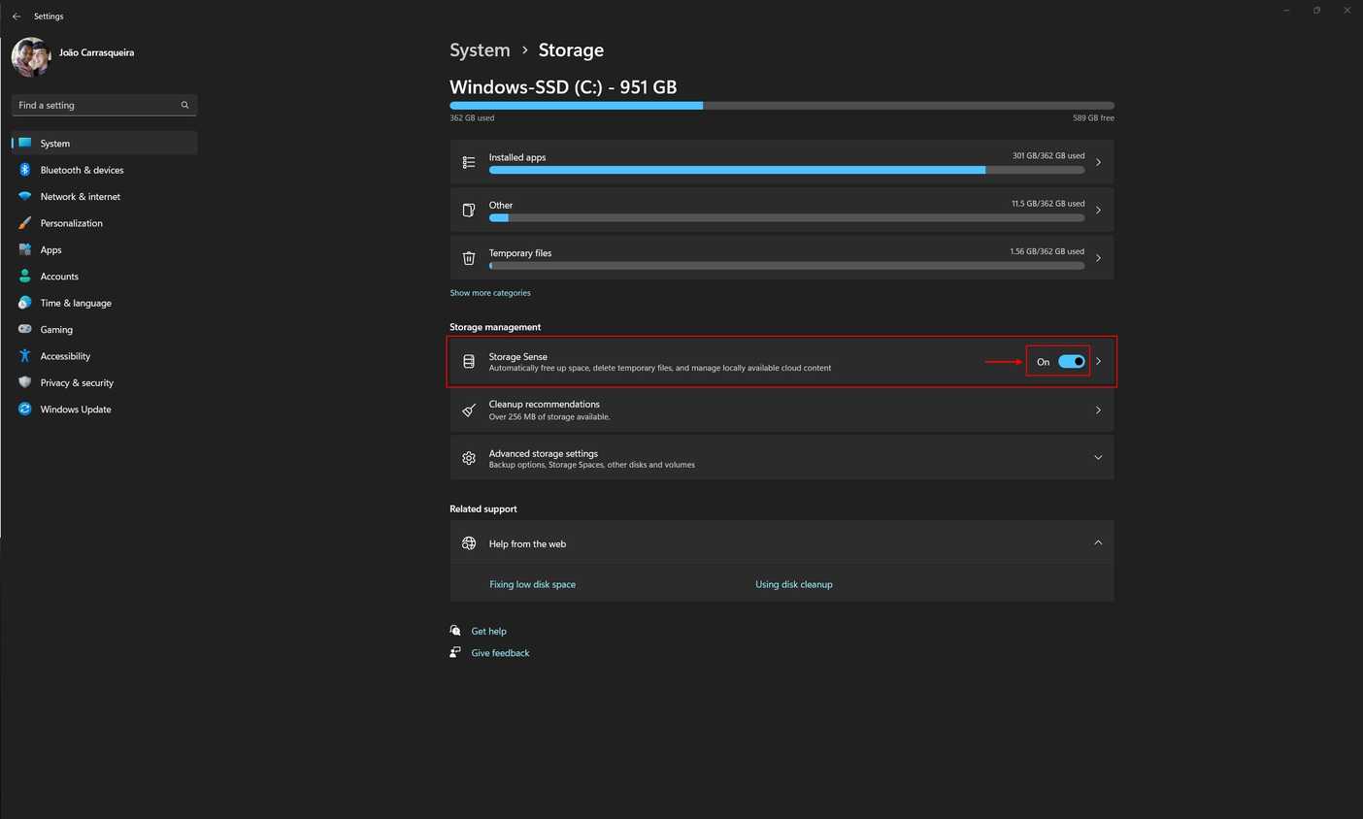Screen dimensions: 1363x819
Task: Turn off the Storage Sense toggle
Action: 1072,361
